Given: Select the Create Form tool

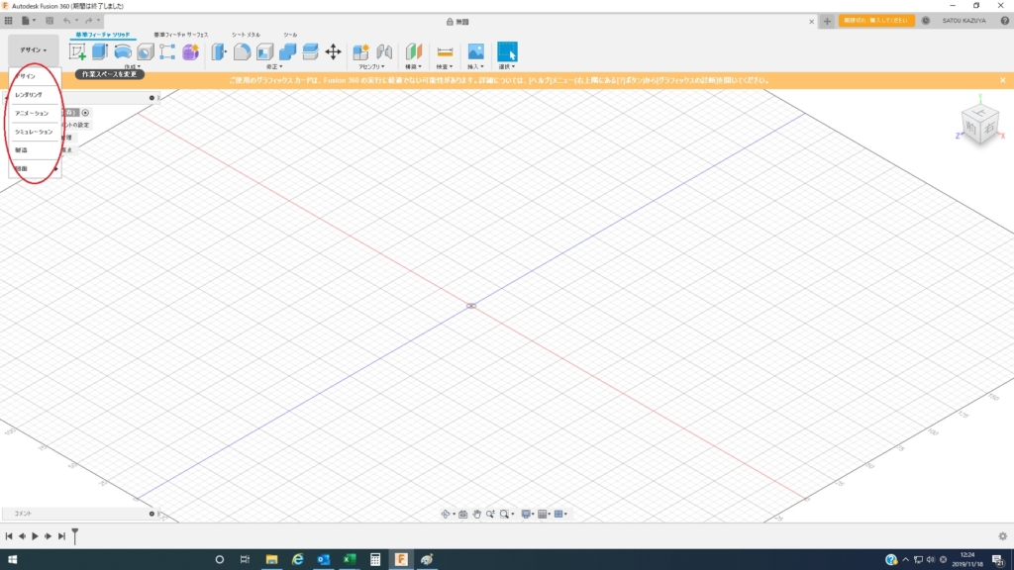Looking at the screenshot, I should point(190,51).
